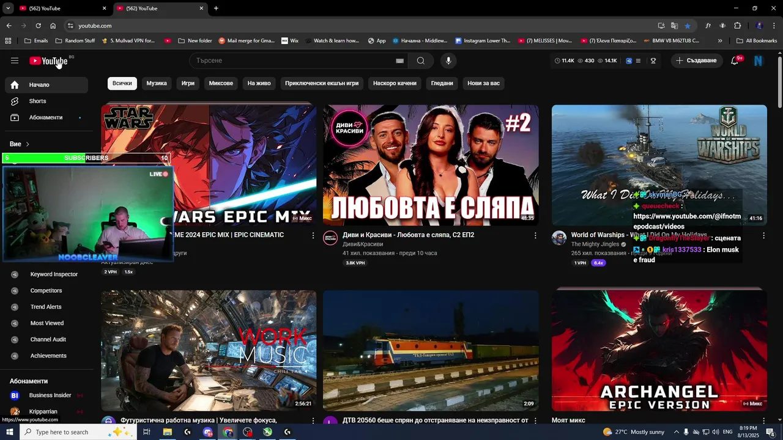This screenshot has width=783, height=440.
Task: Open the Windows Start menu
Action: [x=10, y=432]
